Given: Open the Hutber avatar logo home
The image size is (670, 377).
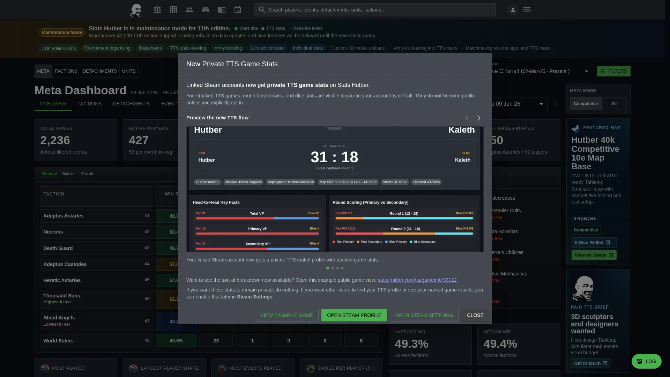Looking at the screenshot, I should point(136,10).
